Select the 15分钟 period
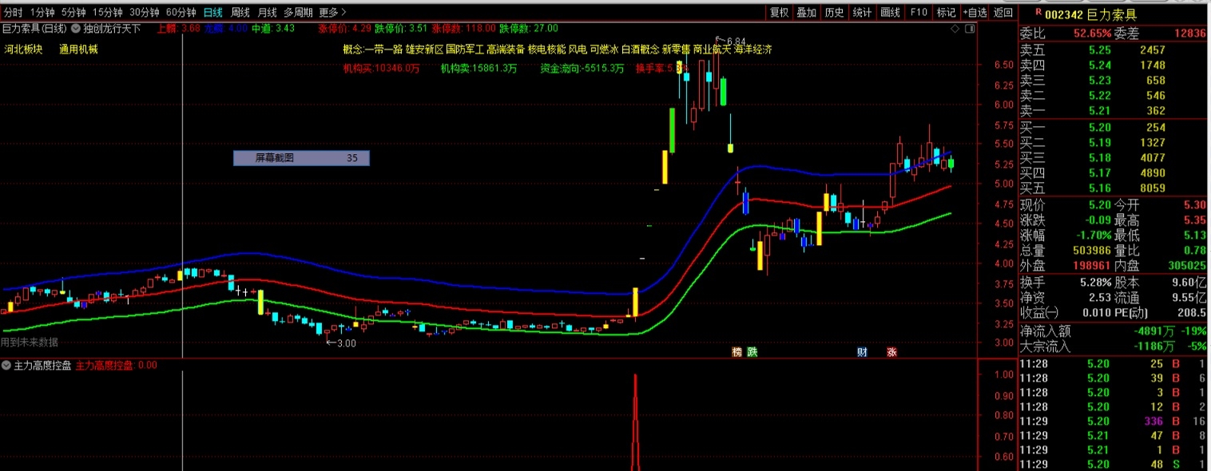Image resolution: width=1211 pixels, height=471 pixels. (108, 13)
